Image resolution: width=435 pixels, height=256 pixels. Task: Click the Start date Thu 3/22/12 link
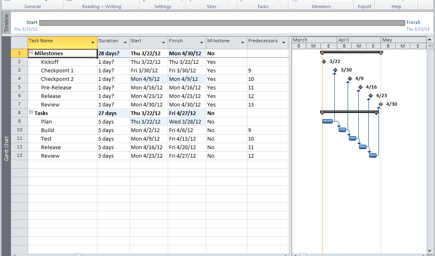(26, 29)
